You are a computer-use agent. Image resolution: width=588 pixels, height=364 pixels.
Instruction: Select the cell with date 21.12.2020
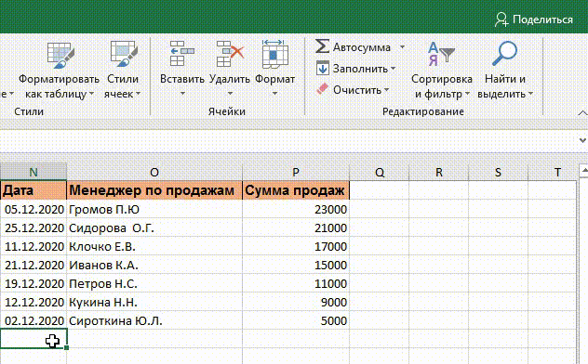click(x=33, y=265)
